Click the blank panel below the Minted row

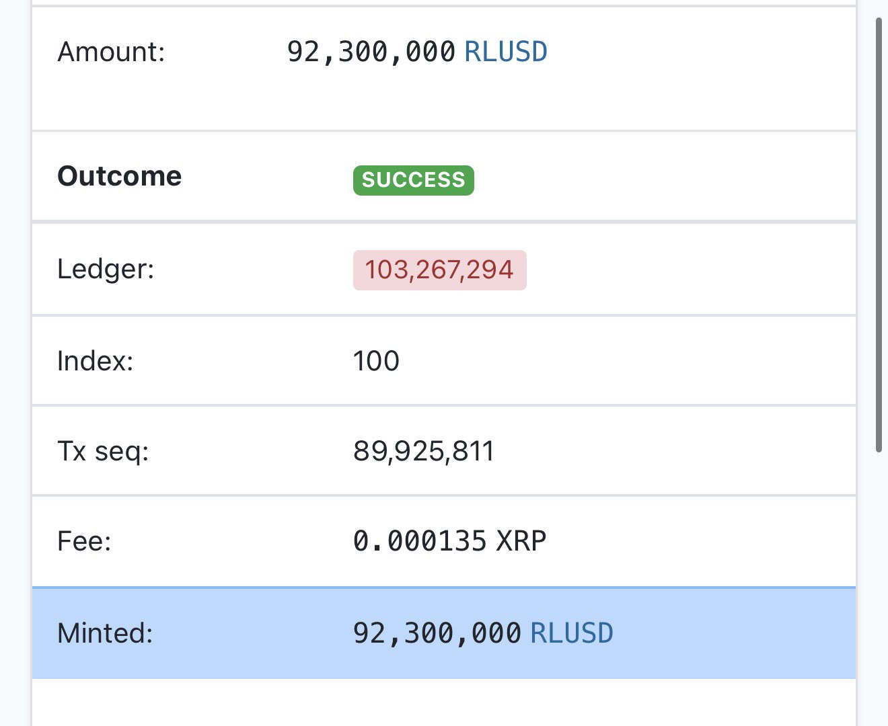(444, 702)
